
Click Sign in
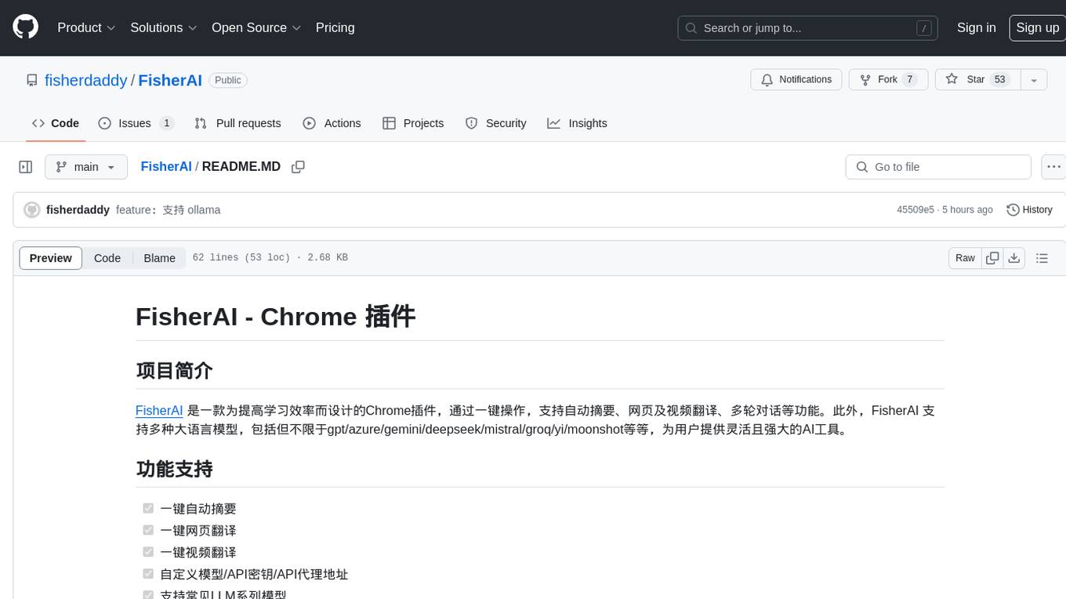tap(976, 27)
